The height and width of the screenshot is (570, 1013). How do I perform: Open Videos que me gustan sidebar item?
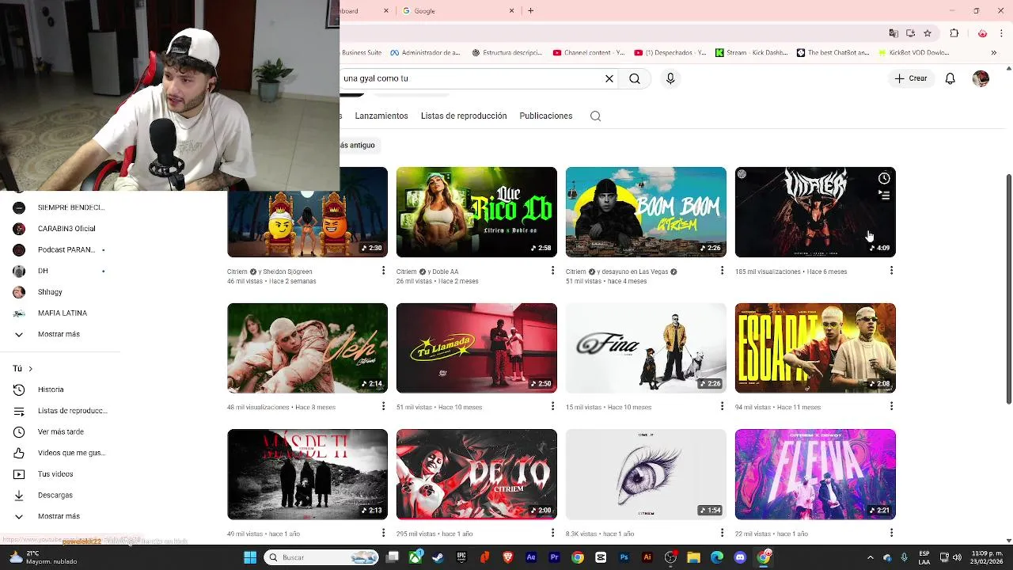tap(60, 453)
